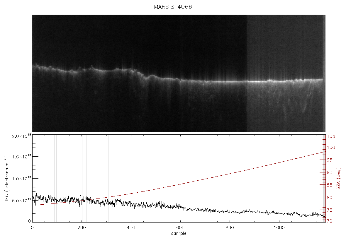Click the red 80 SZA tick label
The height and width of the screenshot is (243, 346).
pos(330,198)
